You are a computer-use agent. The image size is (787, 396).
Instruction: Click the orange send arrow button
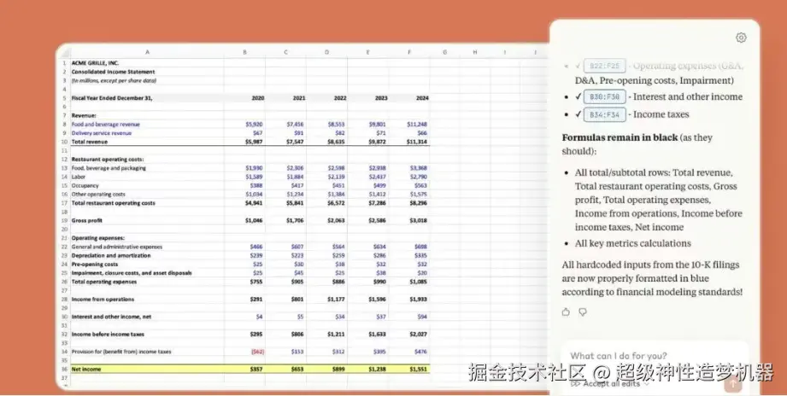[732, 384]
